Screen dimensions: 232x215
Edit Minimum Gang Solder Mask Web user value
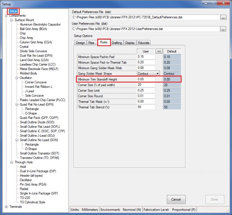146,68
